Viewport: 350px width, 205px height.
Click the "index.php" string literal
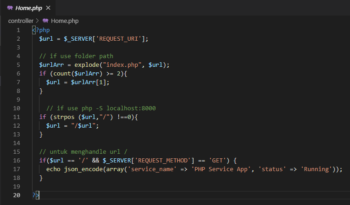coord(122,65)
